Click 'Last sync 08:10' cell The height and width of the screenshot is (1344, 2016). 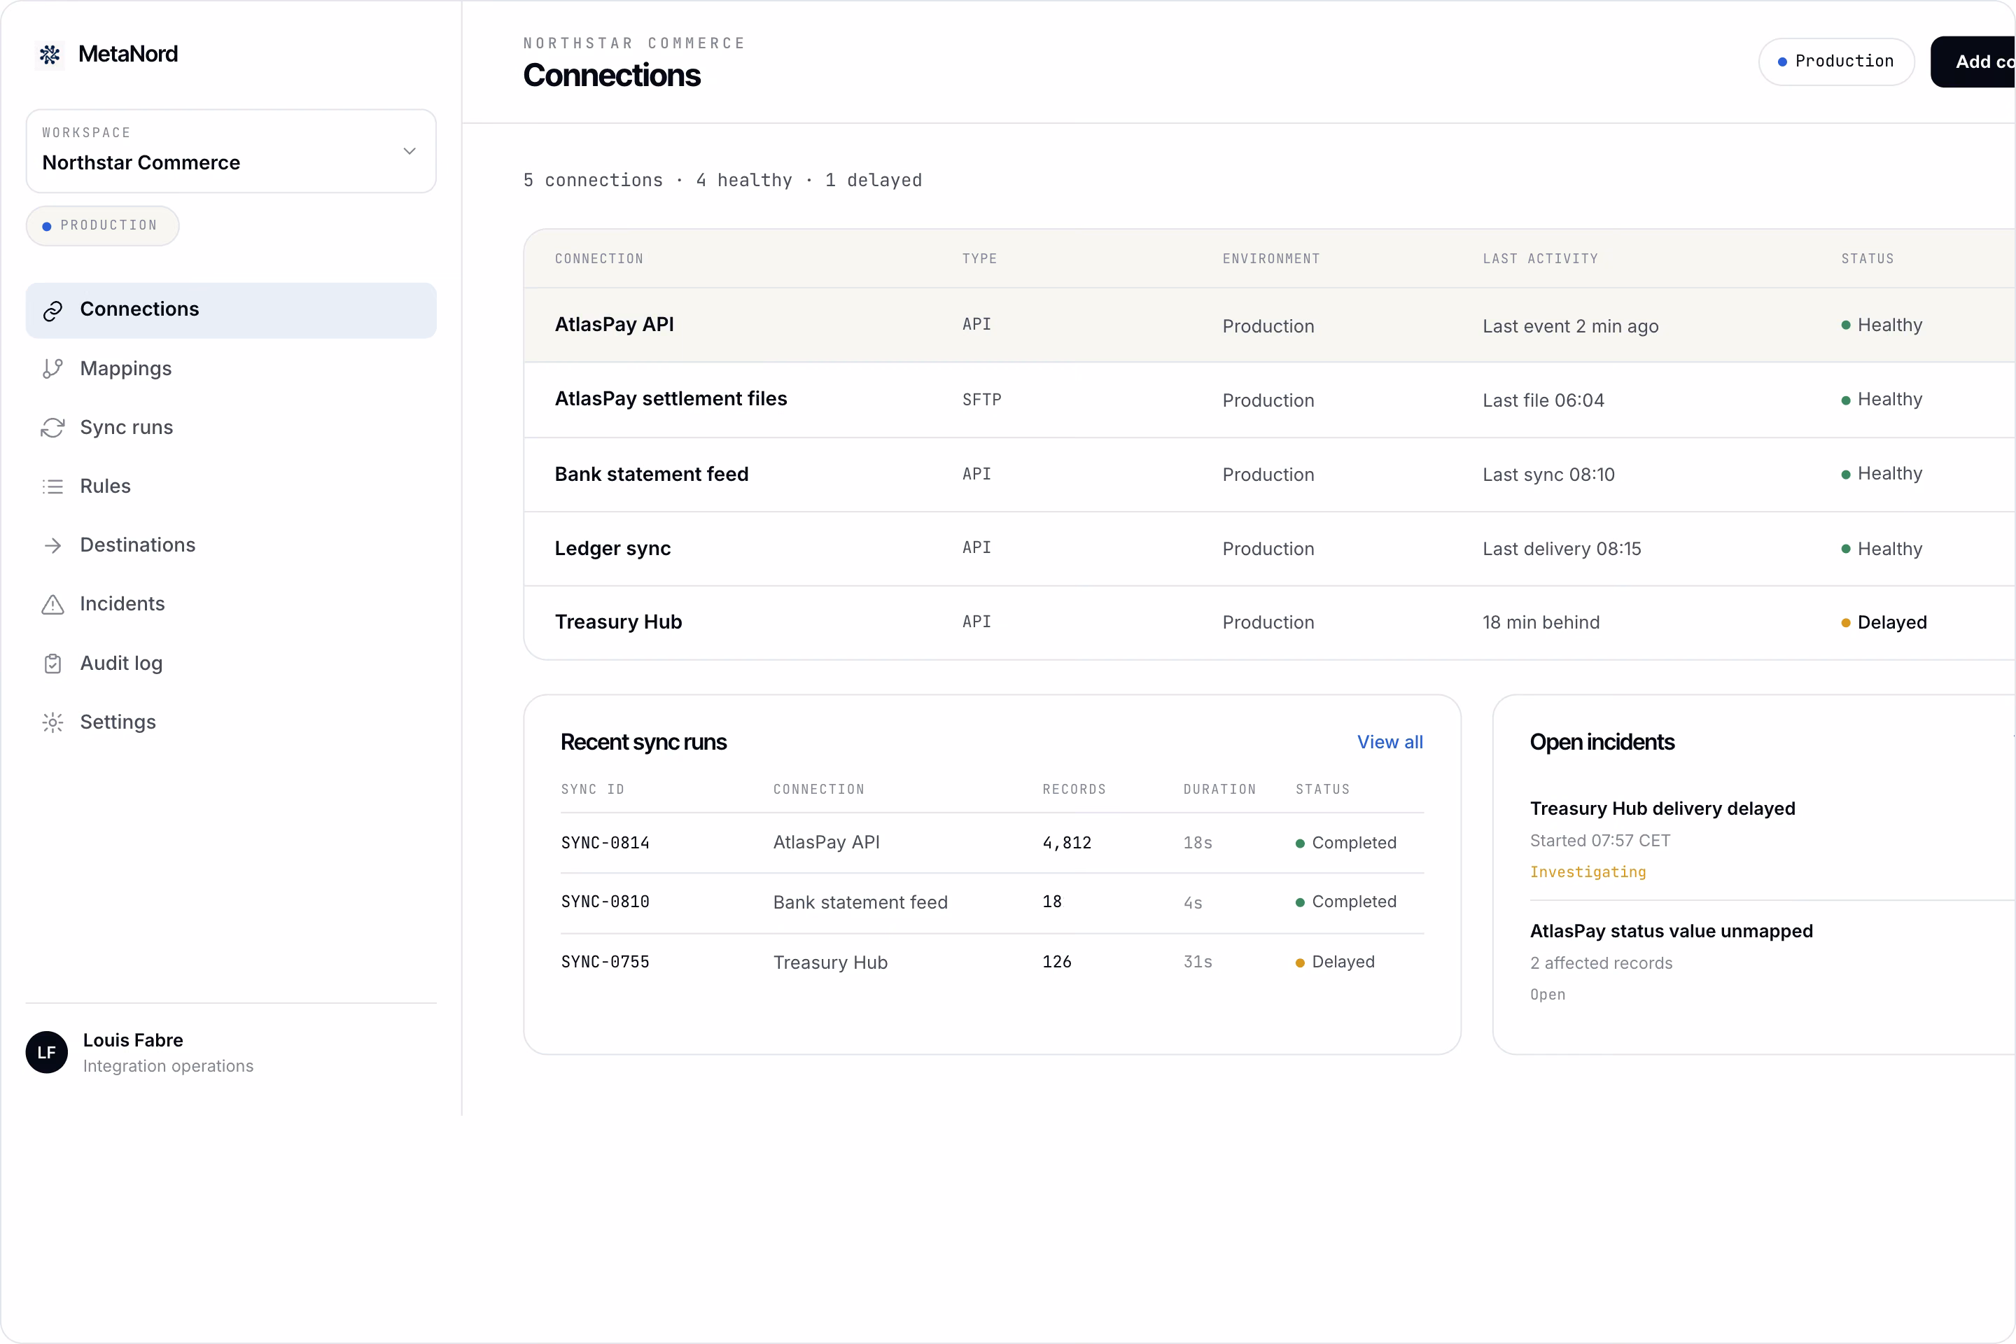(1548, 475)
